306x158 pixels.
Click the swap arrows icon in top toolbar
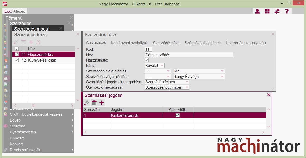pyautogui.click(x=277, y=11)
